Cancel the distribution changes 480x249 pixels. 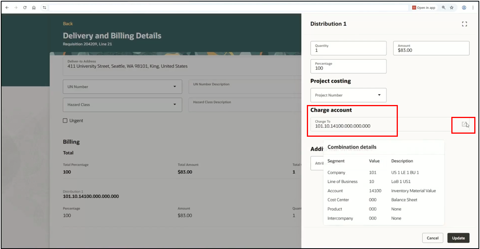432,238
